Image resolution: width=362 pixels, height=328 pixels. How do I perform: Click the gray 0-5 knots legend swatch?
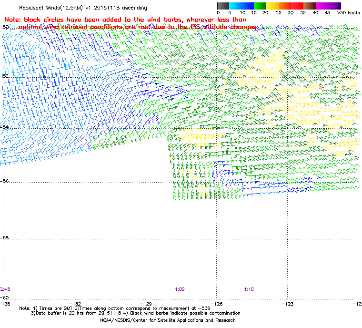click(223, 6)
